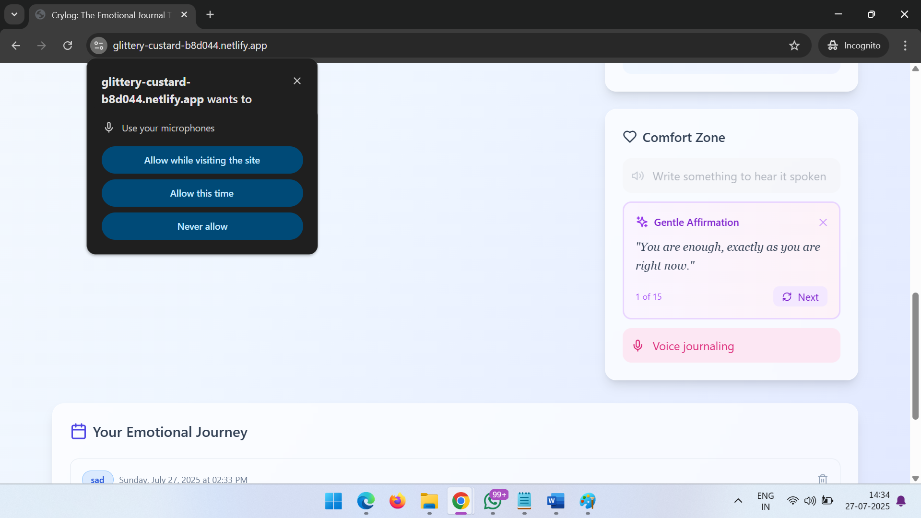Bookmark this page with the star icon
Viewport: 921px width, 518px height.
[x=794, y=46]
